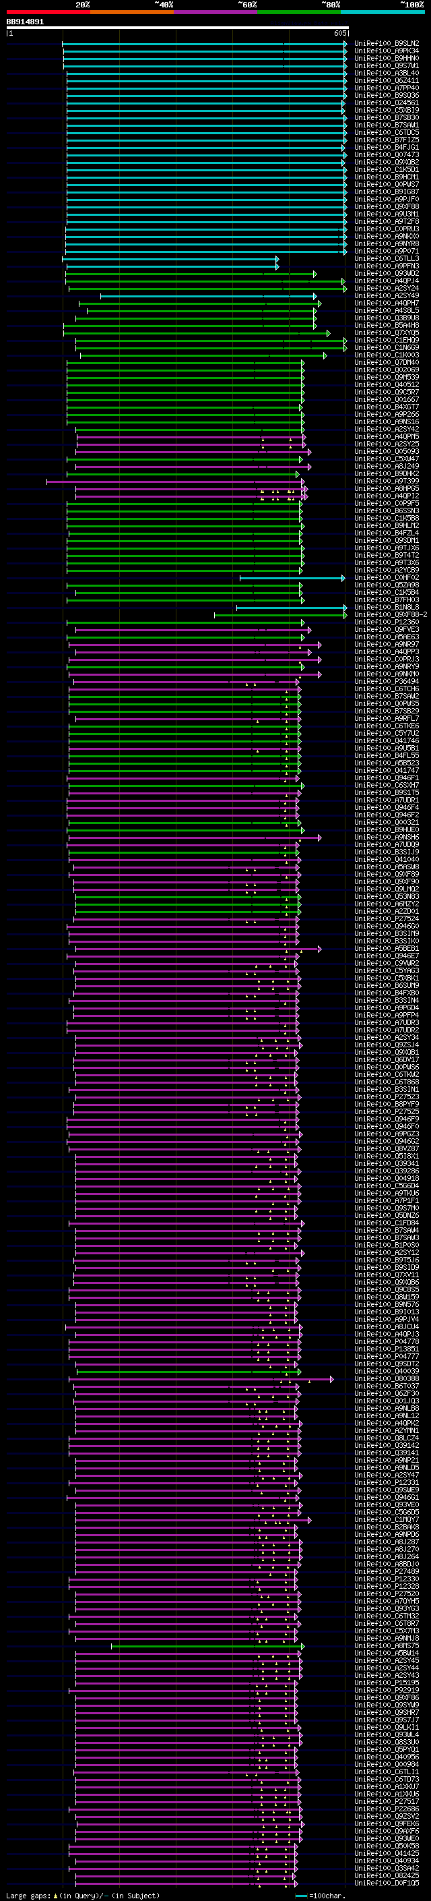Click the purple bar of UniRef100_A9T399
Screen dimensions: 431x1901
pyautogui.click(x=175, y=481)
